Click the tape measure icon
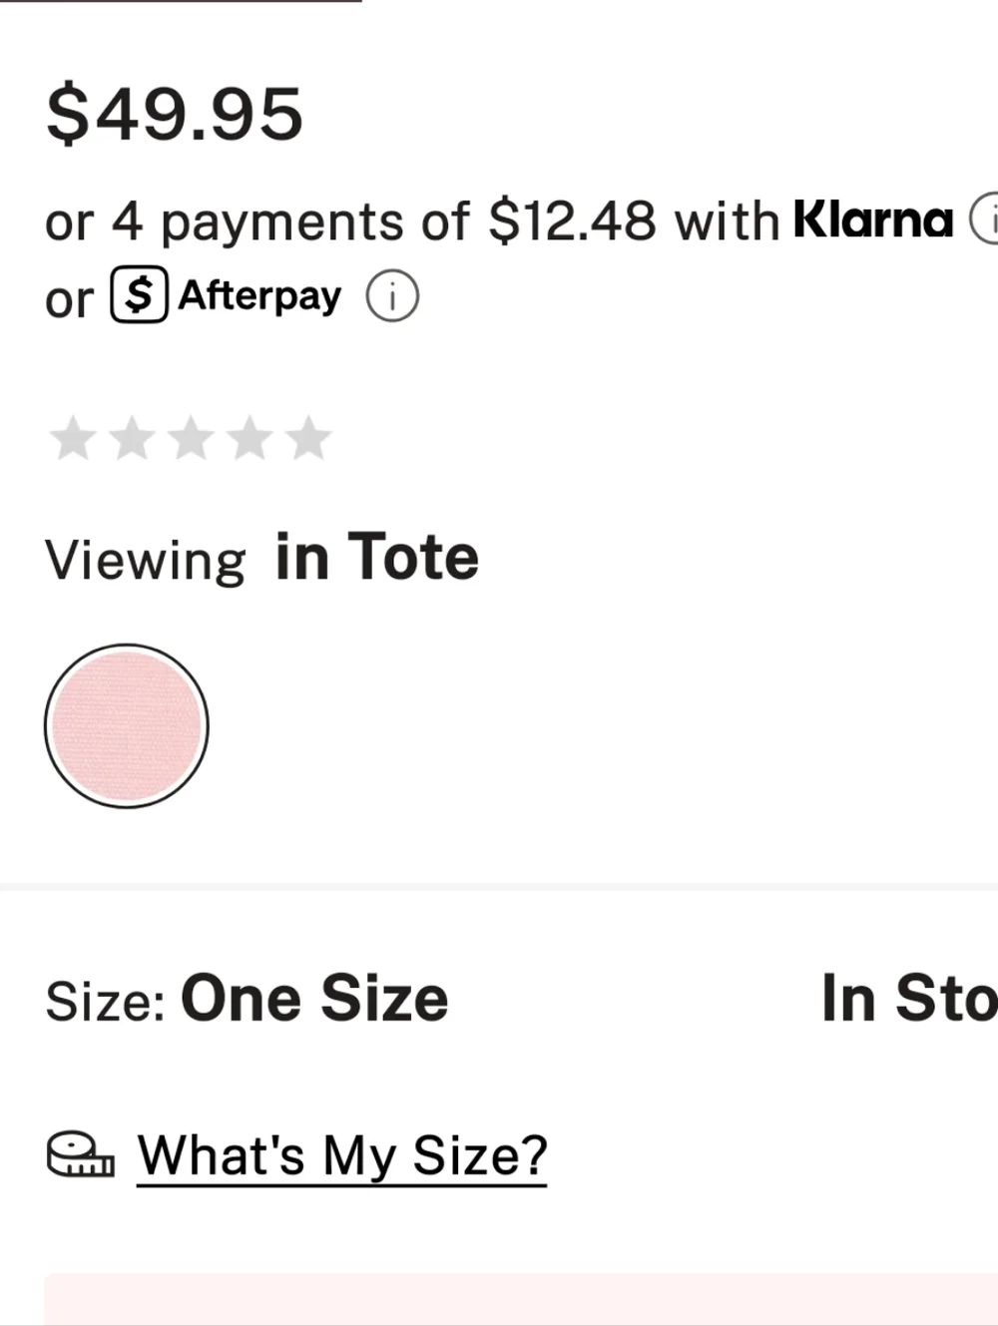 click(x=81, y=1154)
